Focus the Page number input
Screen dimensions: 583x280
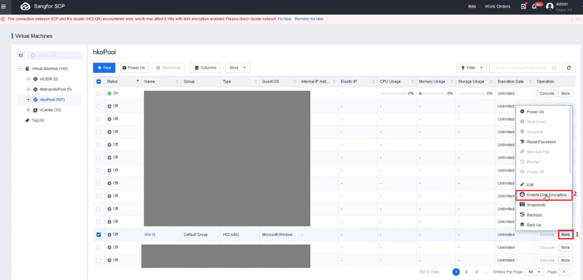pyautogui.click(x=564, y=272)
